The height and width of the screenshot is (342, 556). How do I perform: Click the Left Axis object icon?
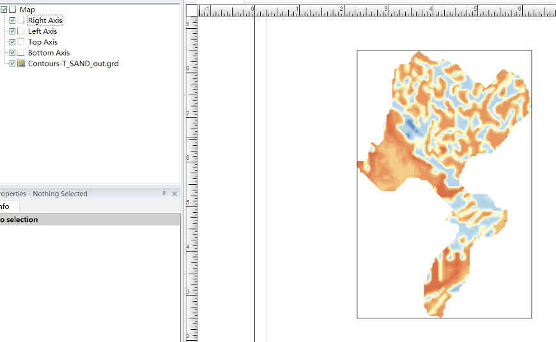pyautogui.click(x=21, y=31)
